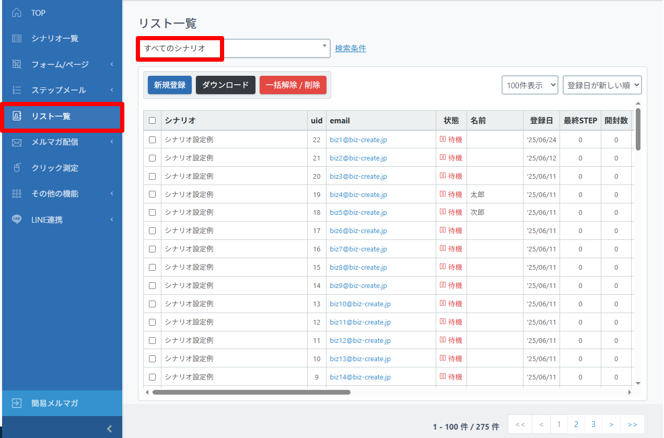This screenshot has height=438, width=664.
Task: Click the ダウンロード button
Action: coord(226,85)
